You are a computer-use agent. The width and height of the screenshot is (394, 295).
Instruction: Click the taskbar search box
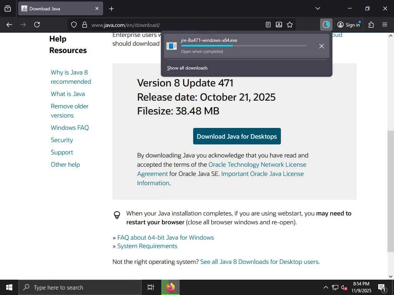click(x=80, y=287)
